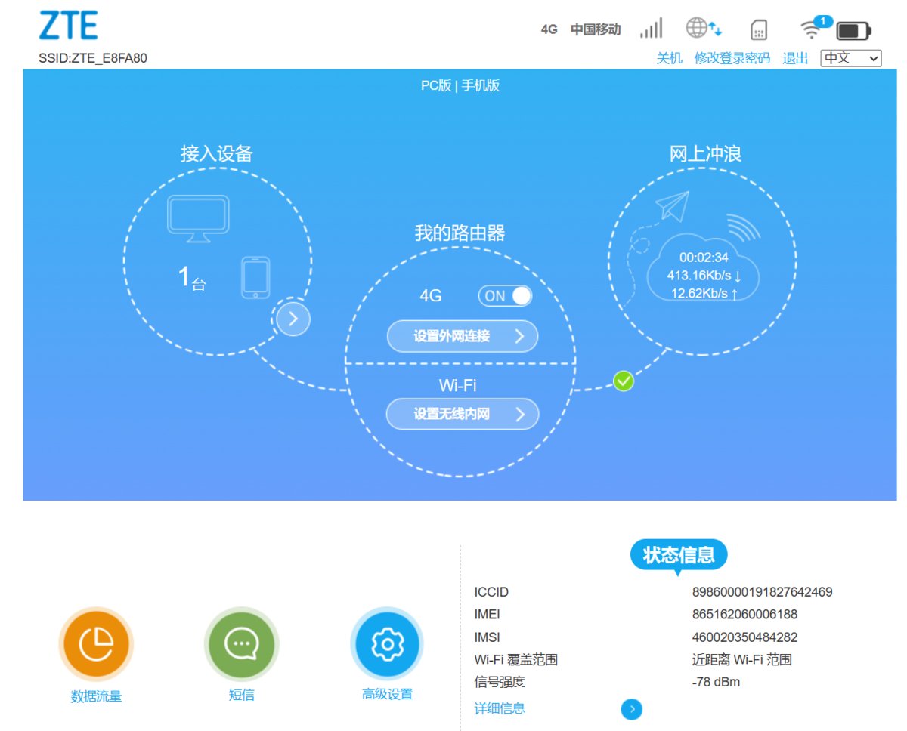Open the green SMS message icon
907x731 pixels.
(x=242, y=644)
